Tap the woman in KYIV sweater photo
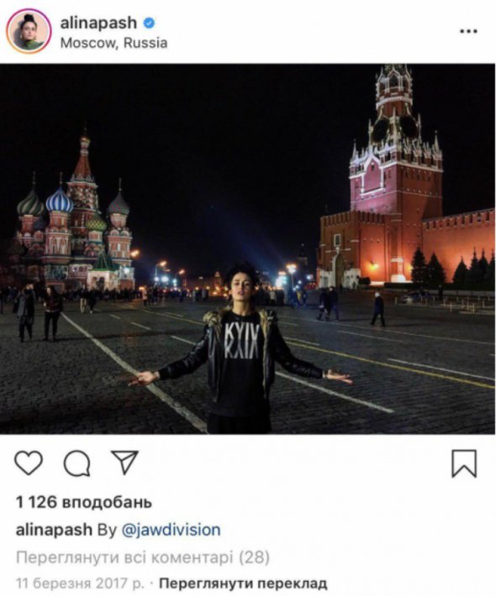 click(240, 348)
